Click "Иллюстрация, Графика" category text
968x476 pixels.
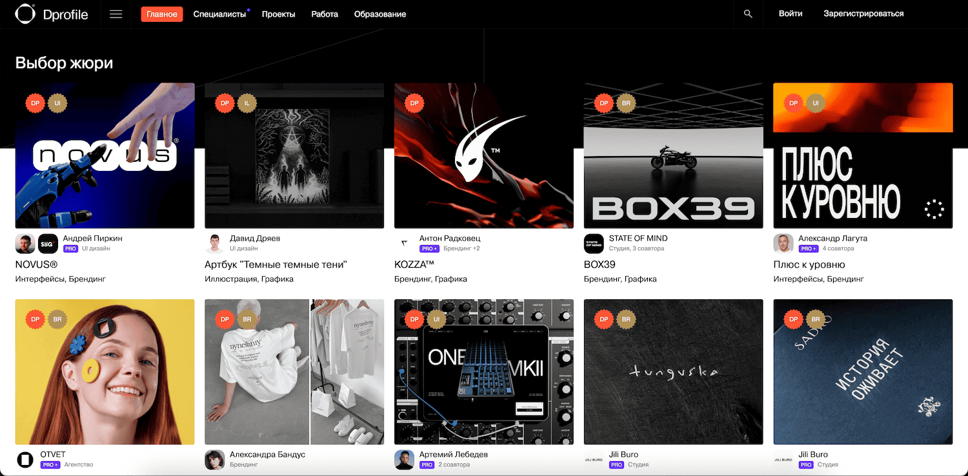pos(249,279)
